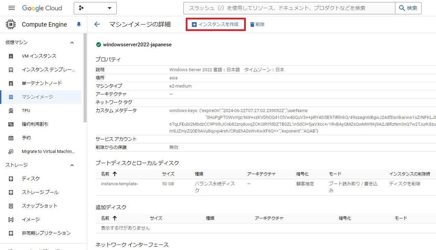This screenshot has width=436, height=250.
Task: Click the スナップショット icon
Action: pyautogui.click(x=11, y=206)
